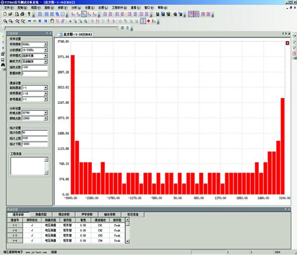This screenshot has width=297, height=255.
Task: Select the hand pan tool
Action: pyautogui.click(x=51, y=21)
